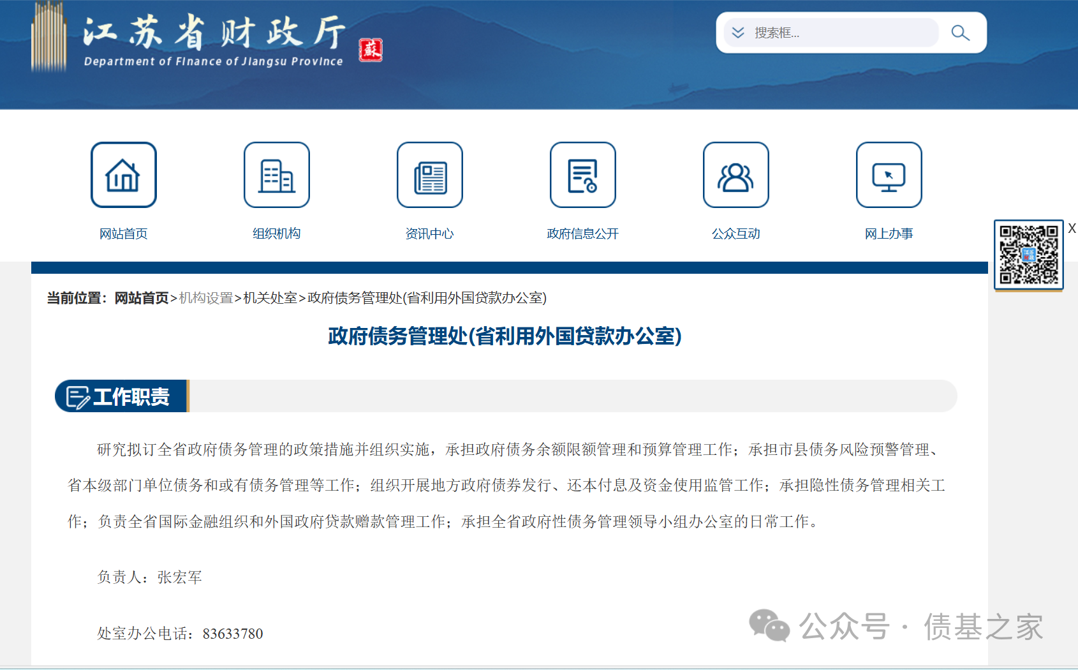Go to 网站首页 in breadcrumb
This screenshot has width=1078, height=670.
point(142,298)
